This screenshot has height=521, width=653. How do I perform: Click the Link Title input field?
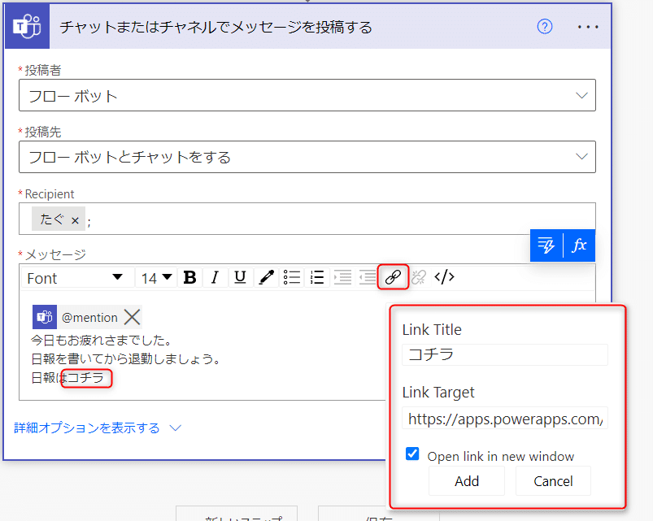pos(505,354)
